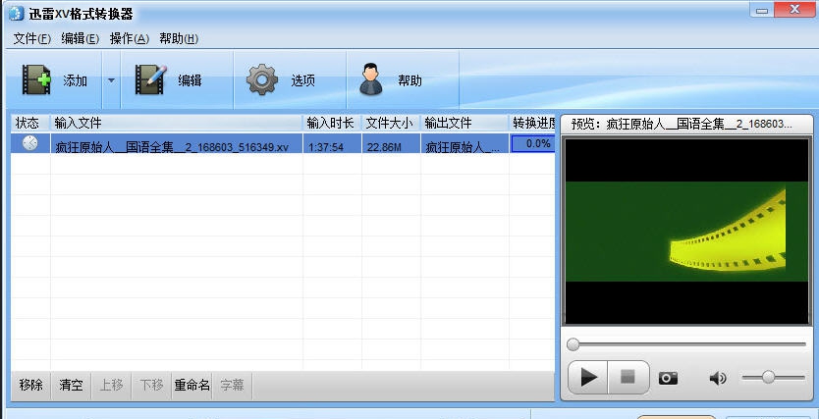Take a snapshot with the camera icon
This screenshot has width=819, height=419.
tap(668, 378)
